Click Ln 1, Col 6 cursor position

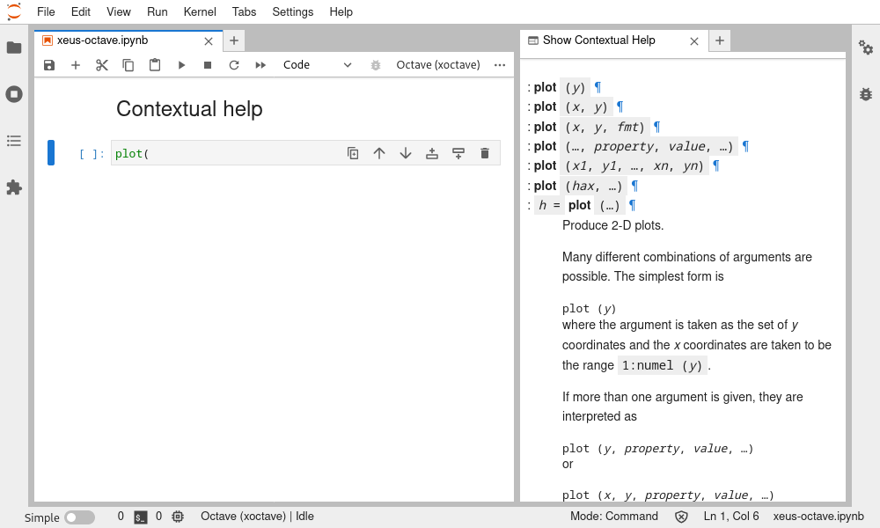click(730, 517)
